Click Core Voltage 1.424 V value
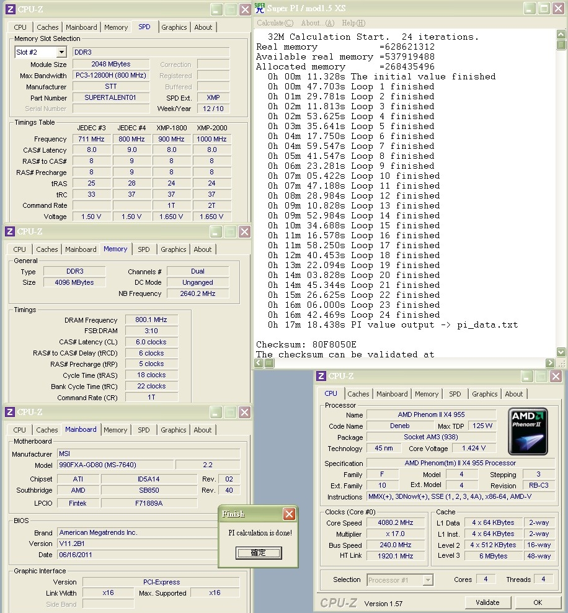Image resolution: width=568 pixels, height=613 pixels. click(x=474, y=449)
